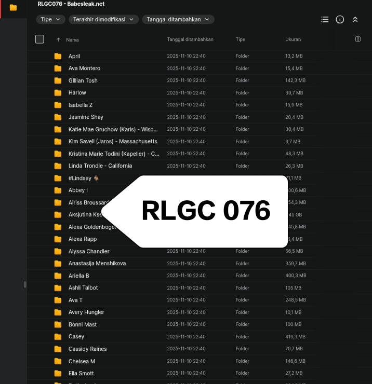Select the row sized 142,3 MB

coord(199,80)
